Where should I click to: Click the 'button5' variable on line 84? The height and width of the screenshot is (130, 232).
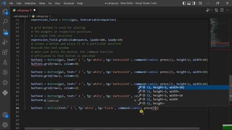[x=37, y=108]
